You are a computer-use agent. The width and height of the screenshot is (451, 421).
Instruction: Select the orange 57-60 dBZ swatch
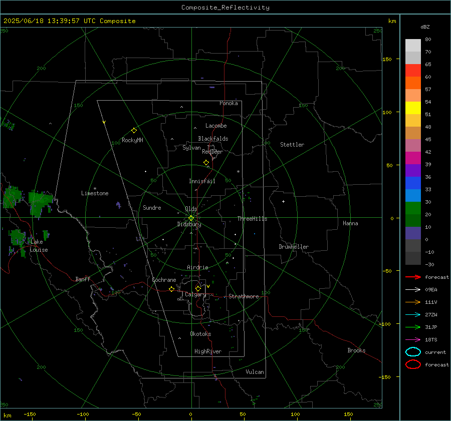pos(413,83)
